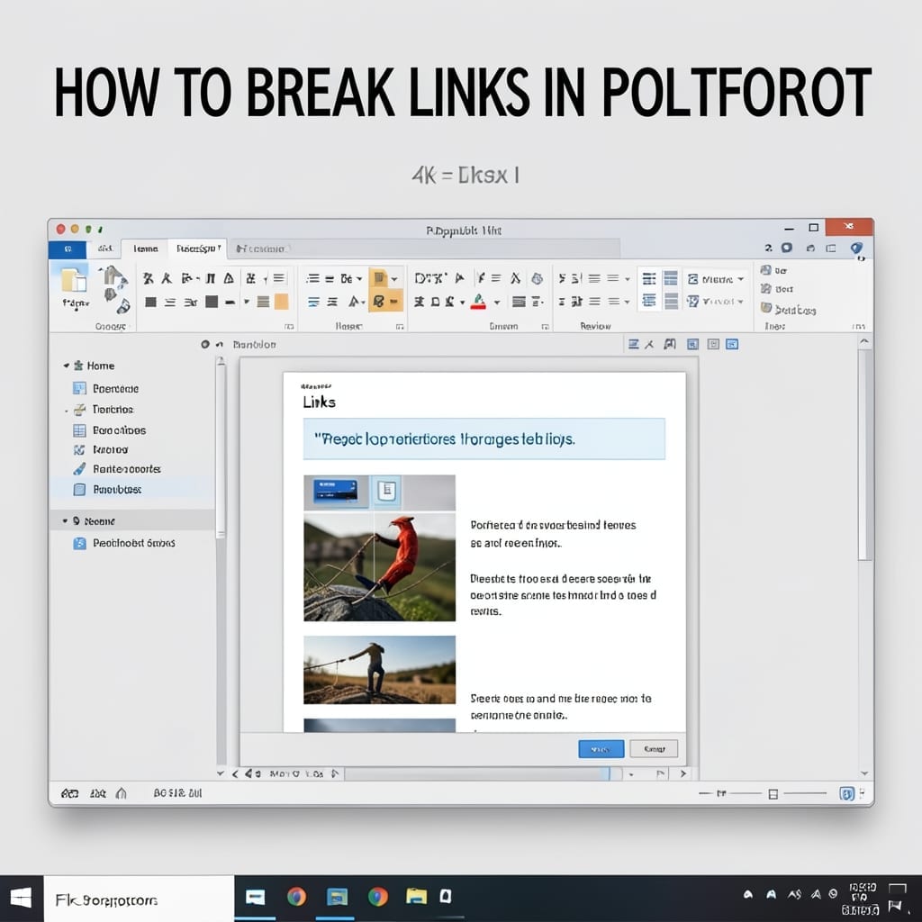Open the mail app icon on taskbar

[x=255, y=898]
